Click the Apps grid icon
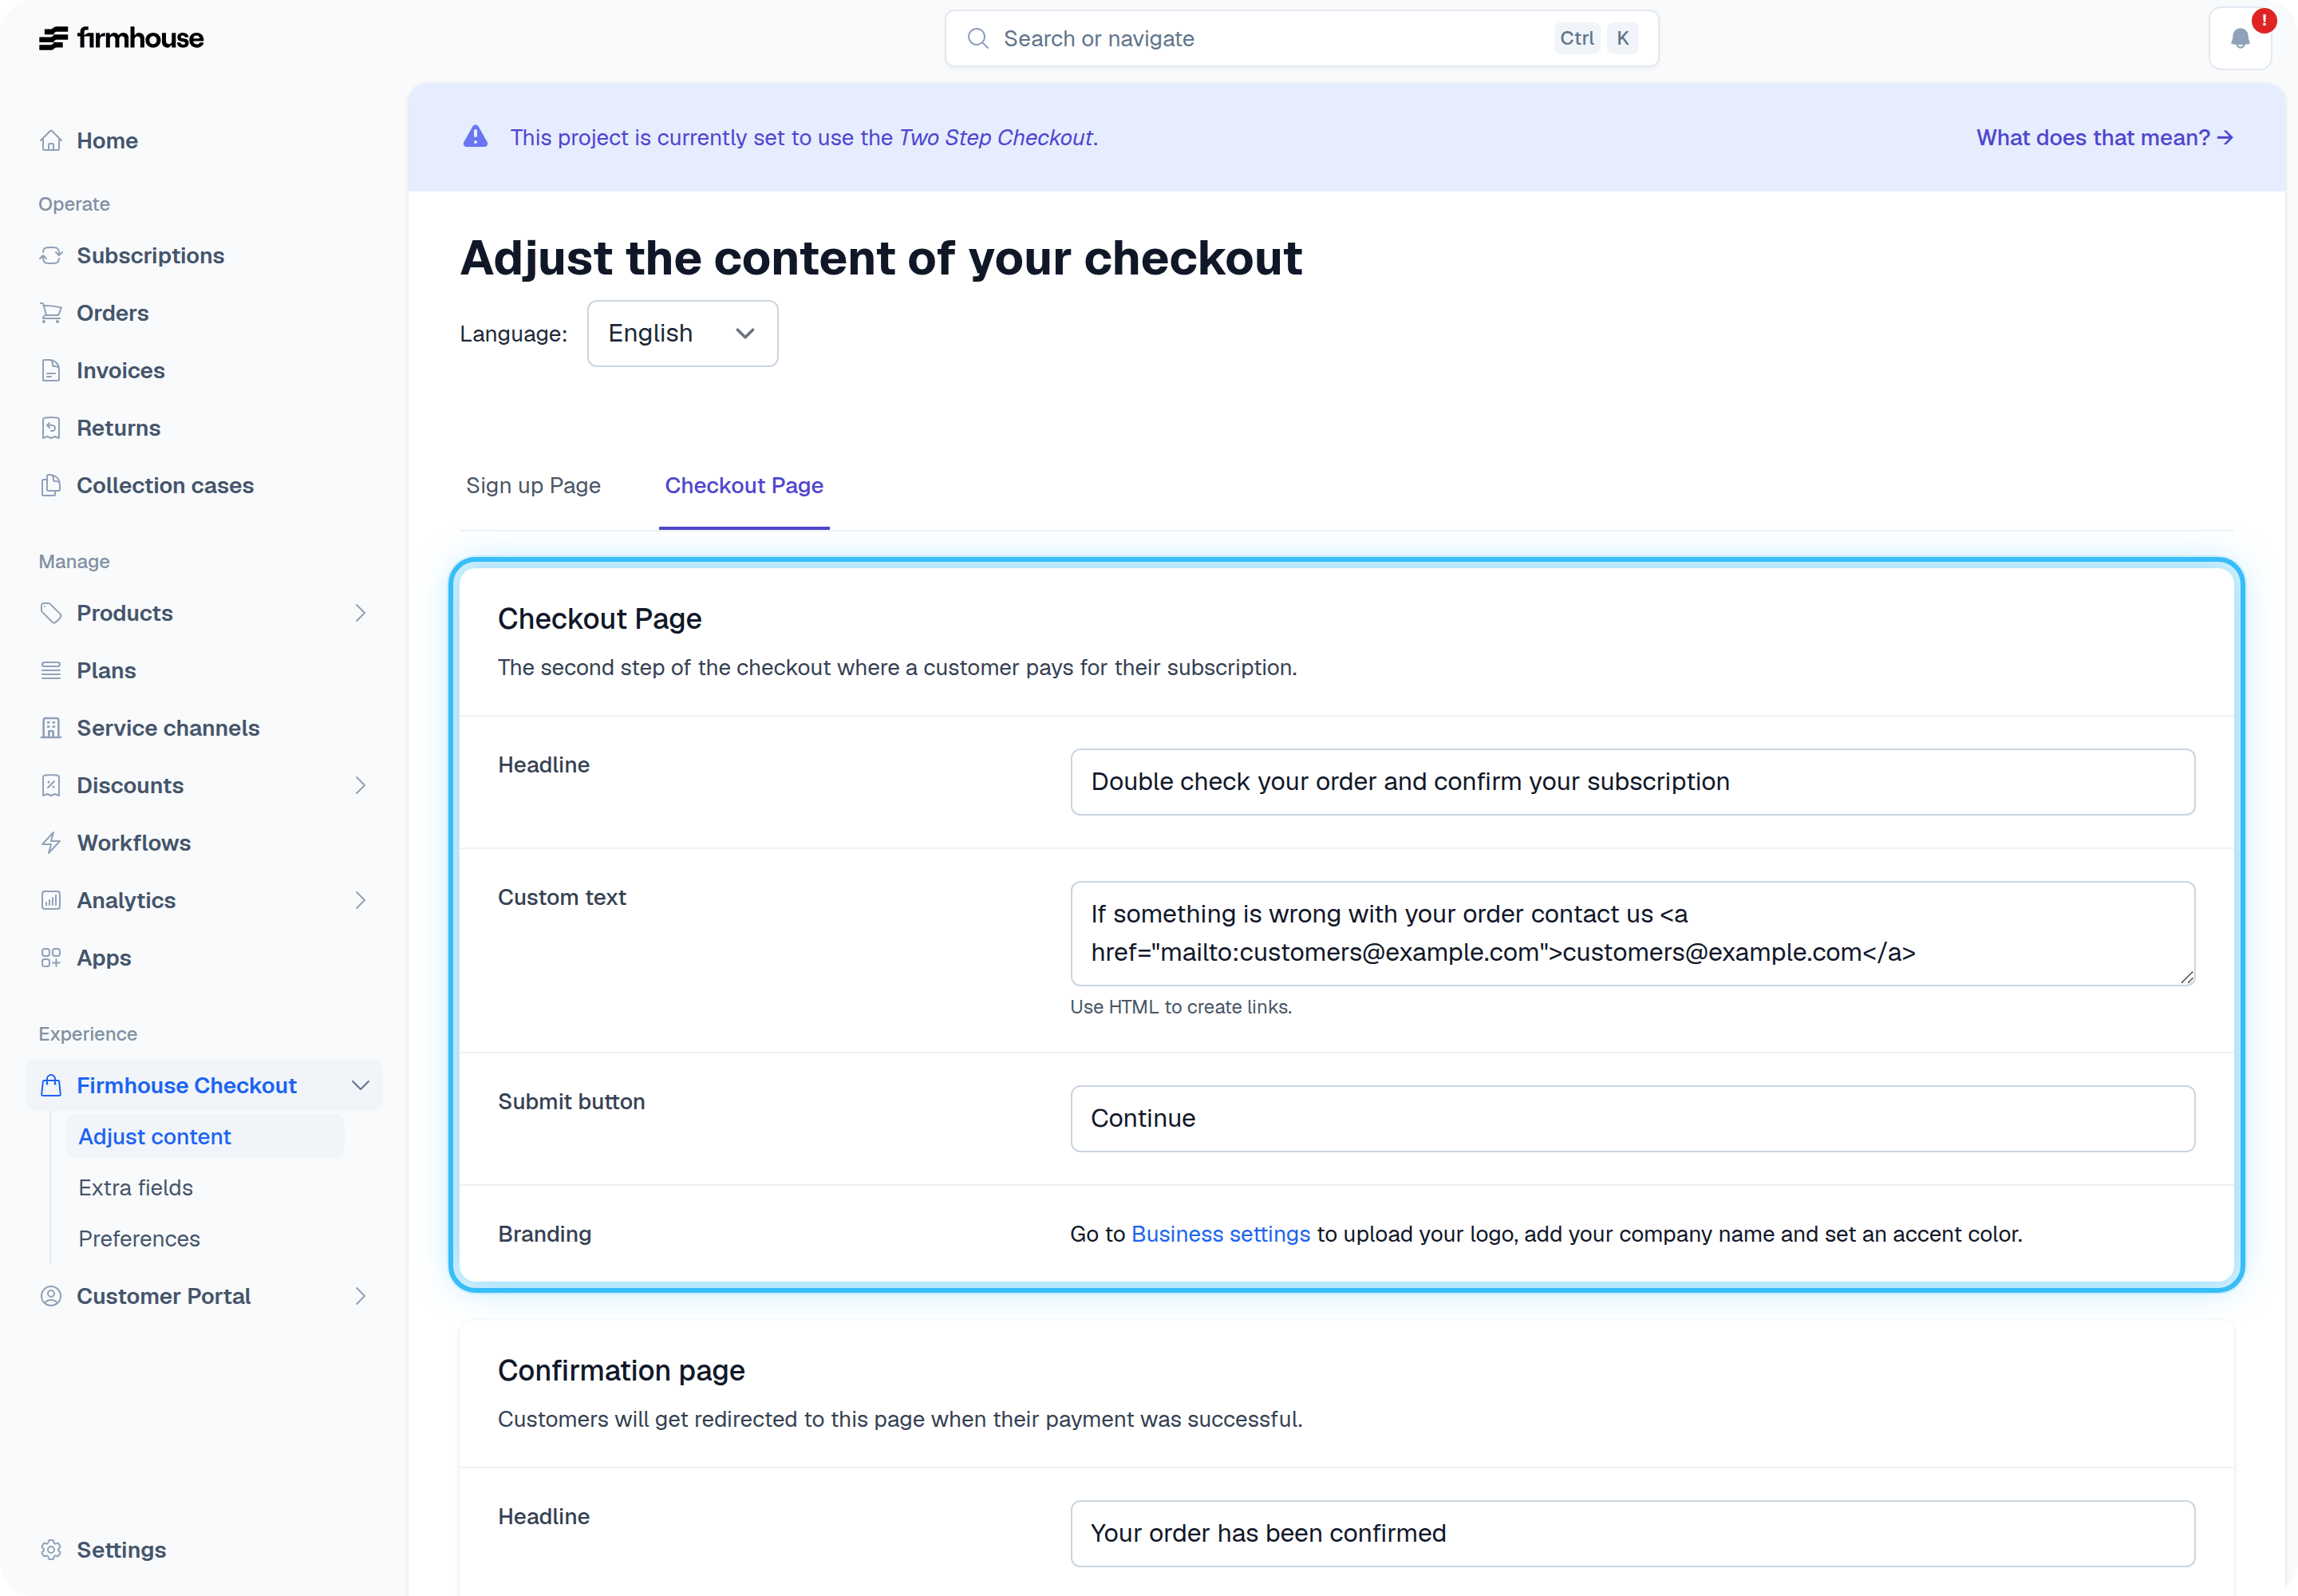The image size is (2298, 1596). point(51,958)
